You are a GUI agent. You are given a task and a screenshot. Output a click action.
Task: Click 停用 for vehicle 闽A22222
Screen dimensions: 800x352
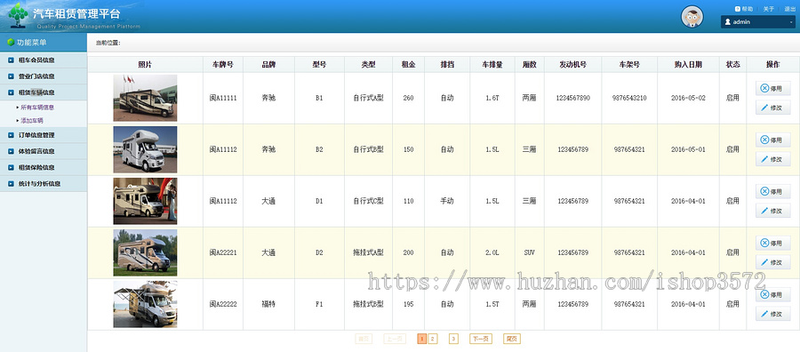[772, 295]
